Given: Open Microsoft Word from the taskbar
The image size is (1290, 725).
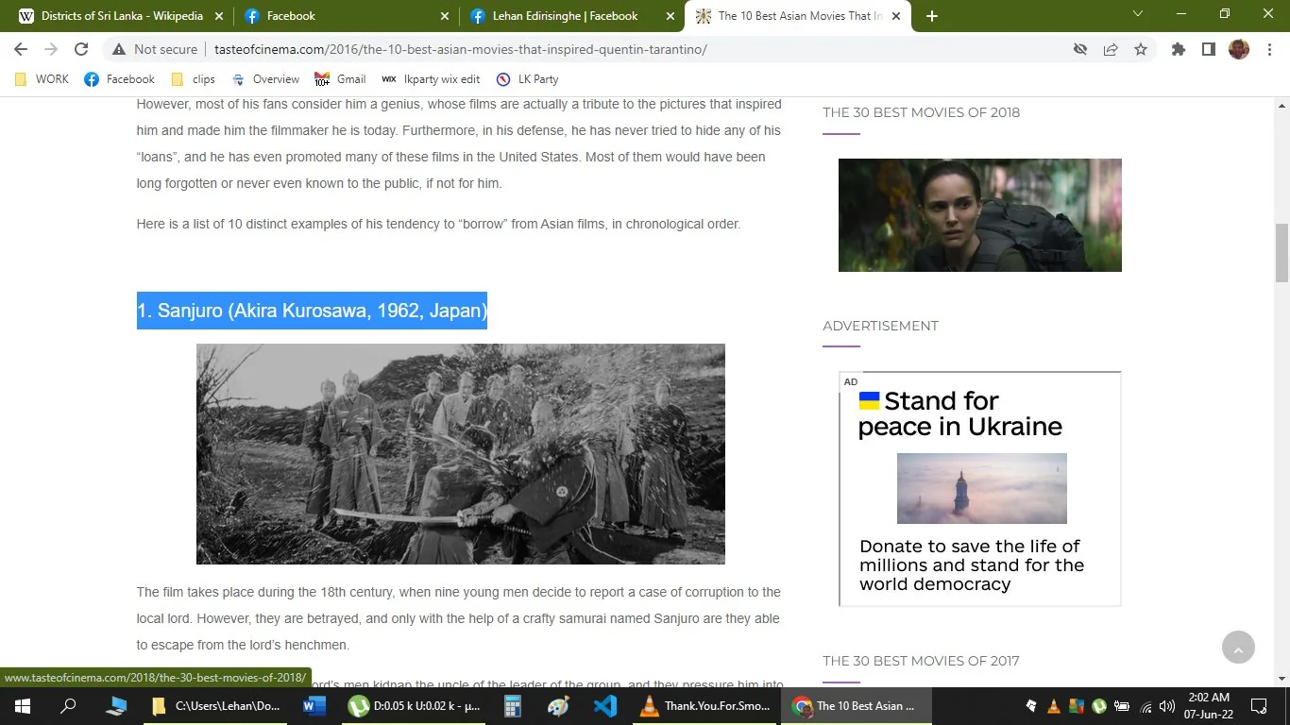Looking at the screenshot, I should 314,706.
